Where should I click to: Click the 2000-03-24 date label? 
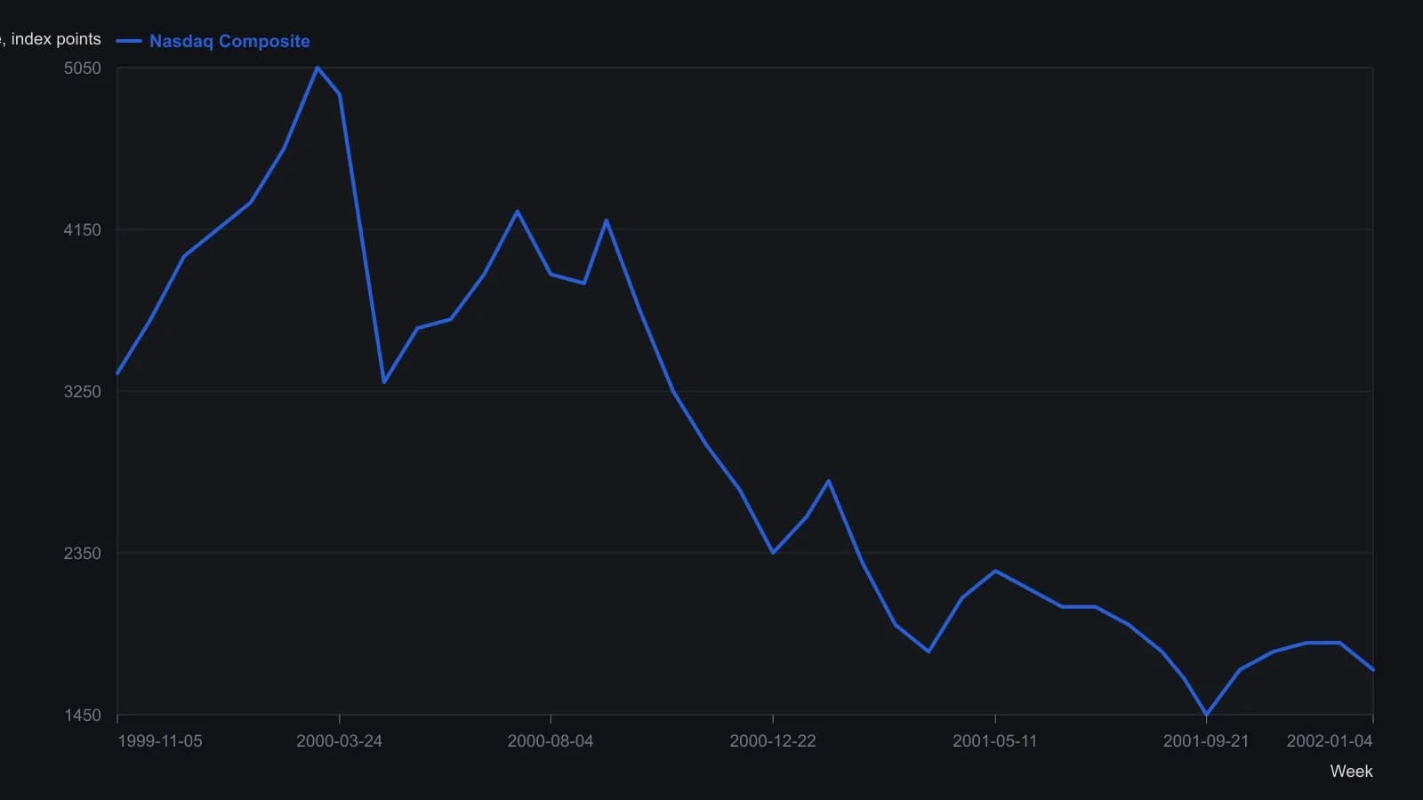click(x=339, y=741)
